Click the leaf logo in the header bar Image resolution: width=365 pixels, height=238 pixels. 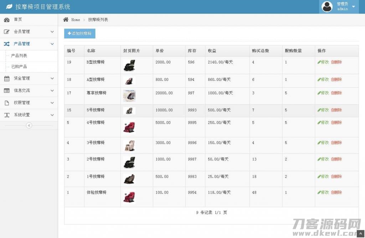[x=9, y=6]
